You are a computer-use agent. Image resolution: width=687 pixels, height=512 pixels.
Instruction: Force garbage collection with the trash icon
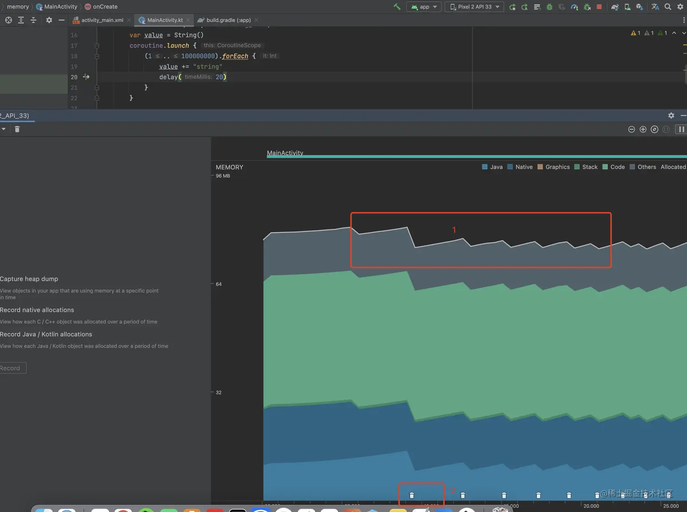point(17,129)
